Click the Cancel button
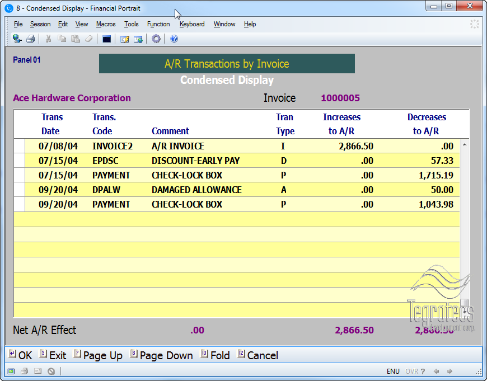The image size is (487, 381). pyautogui.click(x=258, y=355)
